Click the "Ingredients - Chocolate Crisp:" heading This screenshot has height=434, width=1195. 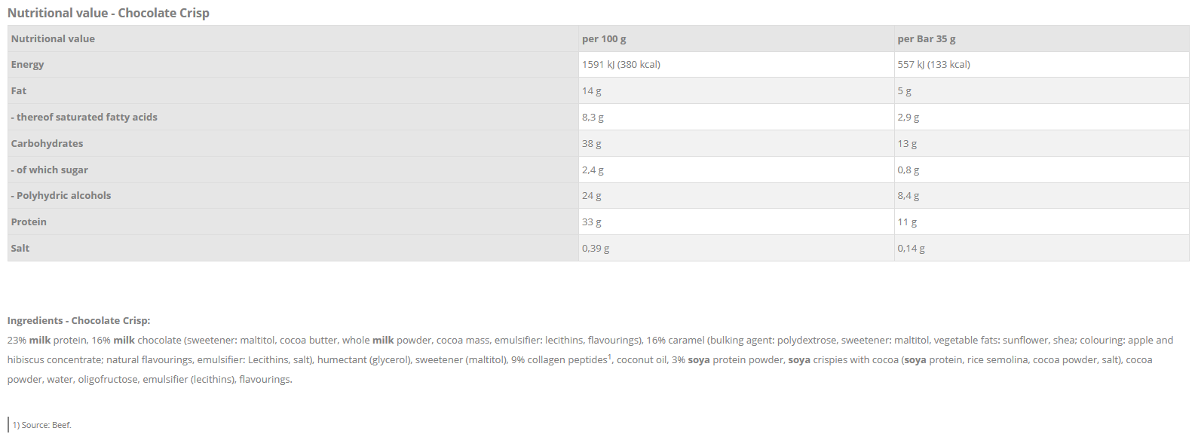(79, 320)
